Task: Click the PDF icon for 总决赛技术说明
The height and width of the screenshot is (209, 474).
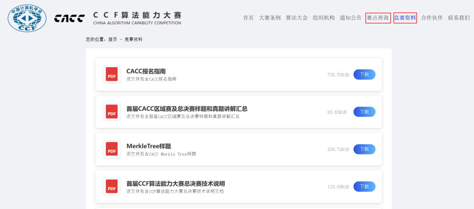Action: click(112, 186)
